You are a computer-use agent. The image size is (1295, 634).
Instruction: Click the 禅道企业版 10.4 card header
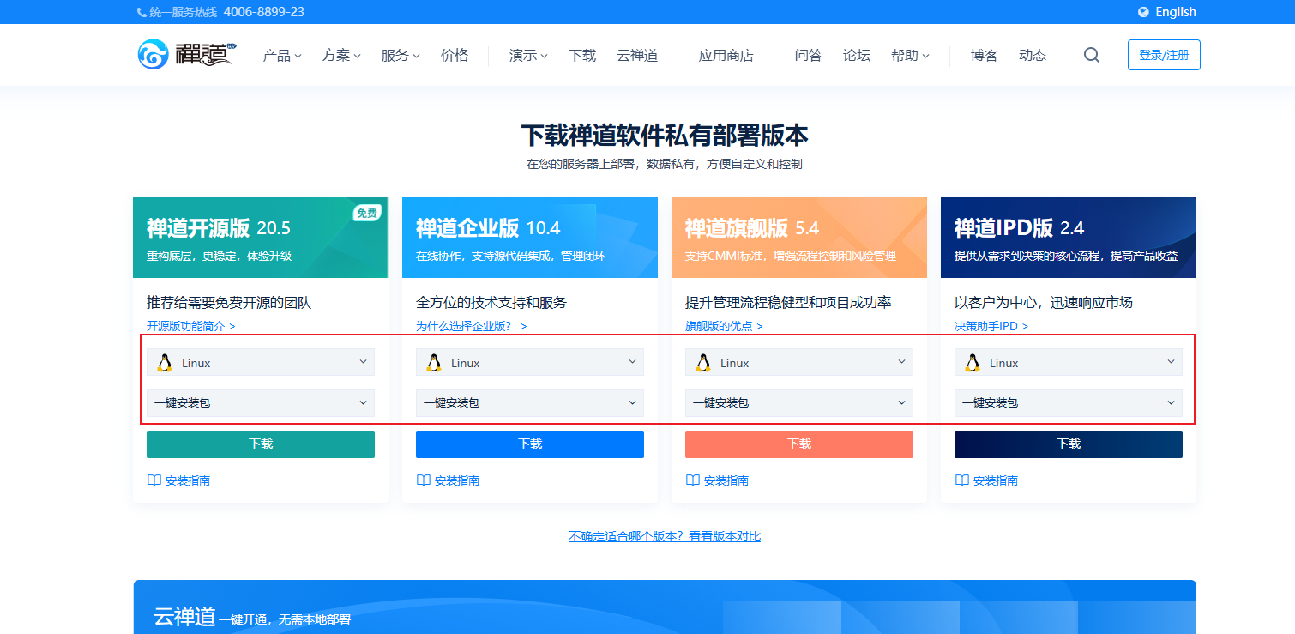[530, 238]
